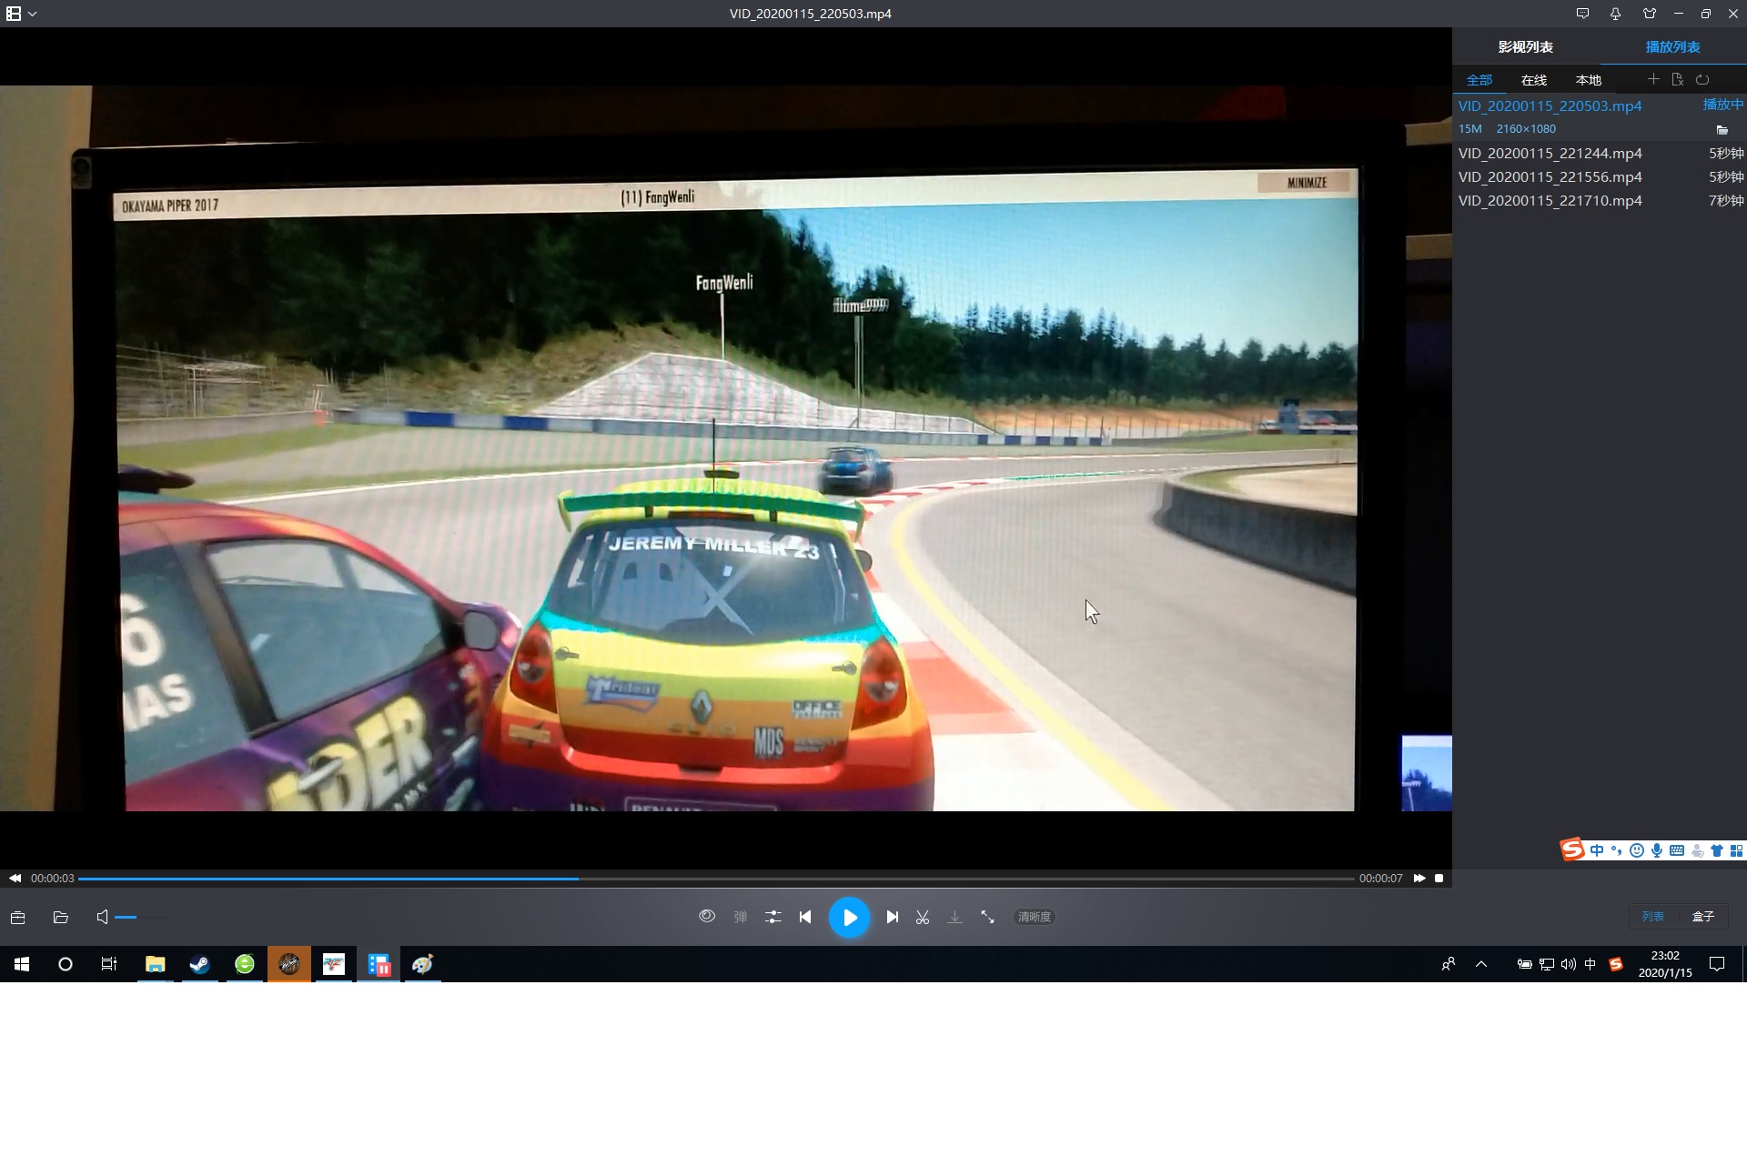Toggle Sogou Chinese/English 中 mode

click(x=1597, y=850)
